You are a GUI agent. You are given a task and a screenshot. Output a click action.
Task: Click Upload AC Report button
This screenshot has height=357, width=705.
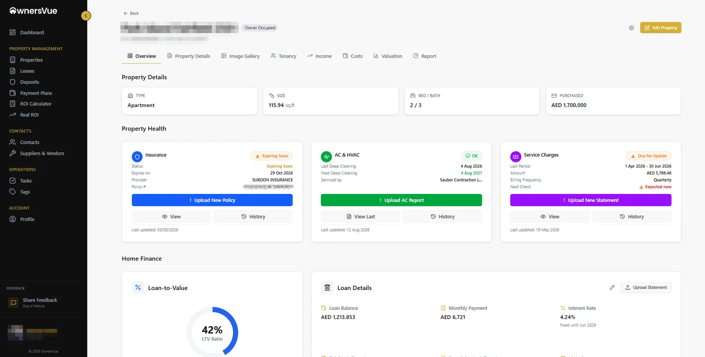(x=401, y=200)
